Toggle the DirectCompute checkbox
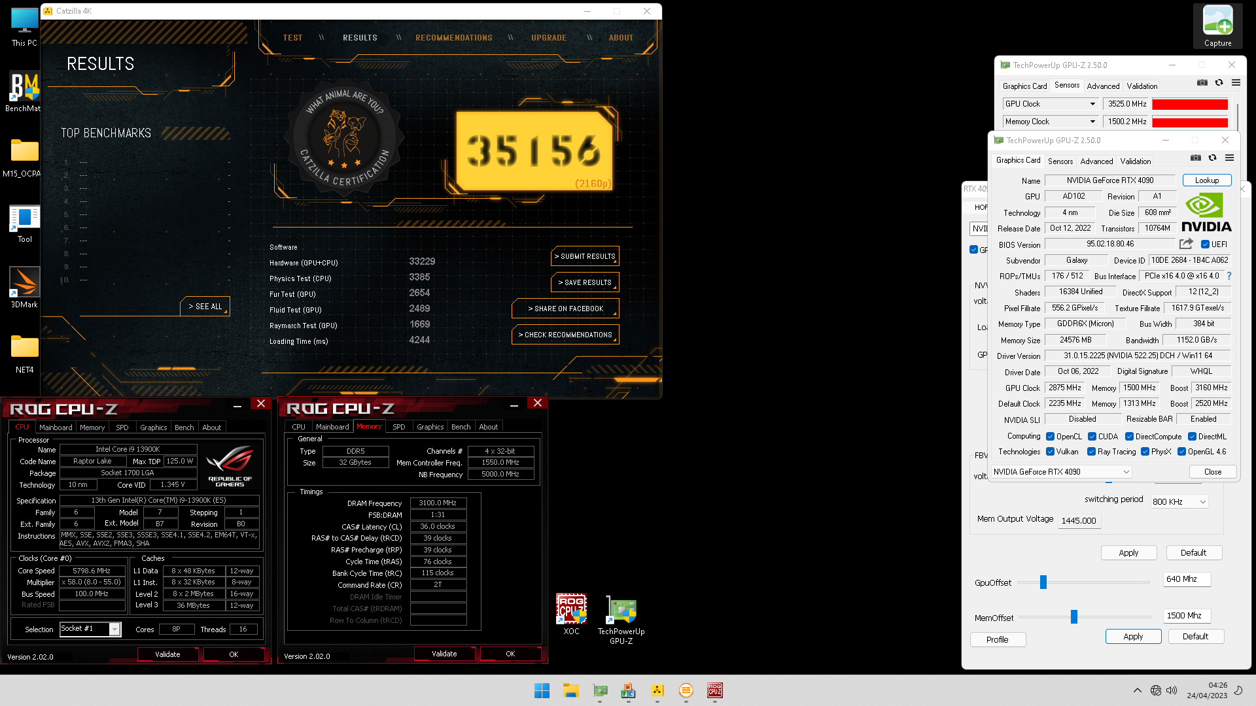Screen dimensions: 1256x706 [1129, 437]
